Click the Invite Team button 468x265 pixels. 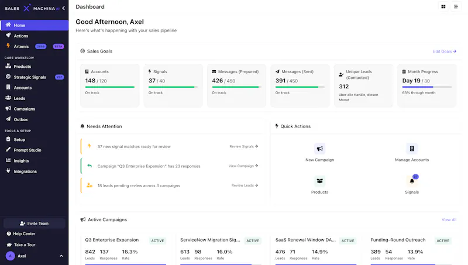(x=35, y=223)
